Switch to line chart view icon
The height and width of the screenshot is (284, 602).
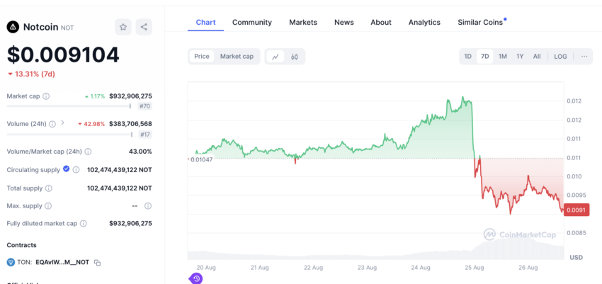tap(276, 57)
